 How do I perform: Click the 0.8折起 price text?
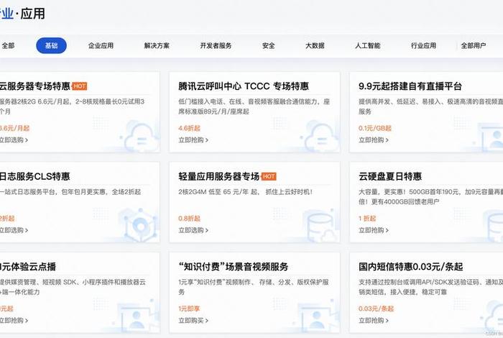click(x=189, y=219)
